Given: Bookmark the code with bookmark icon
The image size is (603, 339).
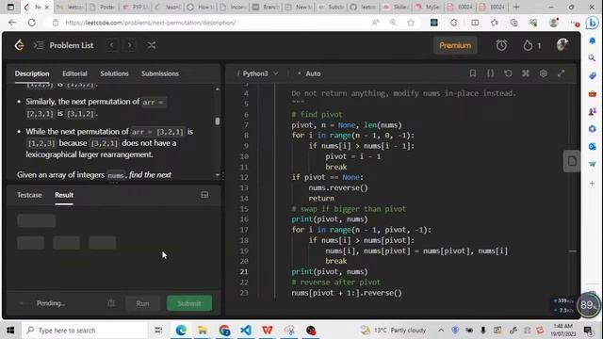Looking at the screenshot, I should 473,73.
